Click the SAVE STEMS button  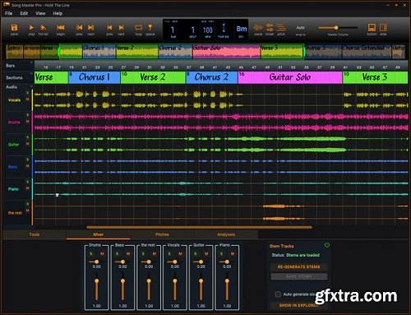299,276
